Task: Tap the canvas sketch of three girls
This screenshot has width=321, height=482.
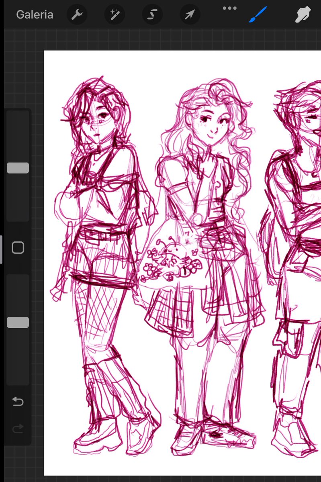Action: pyautogui.click(x=182, y=263)
